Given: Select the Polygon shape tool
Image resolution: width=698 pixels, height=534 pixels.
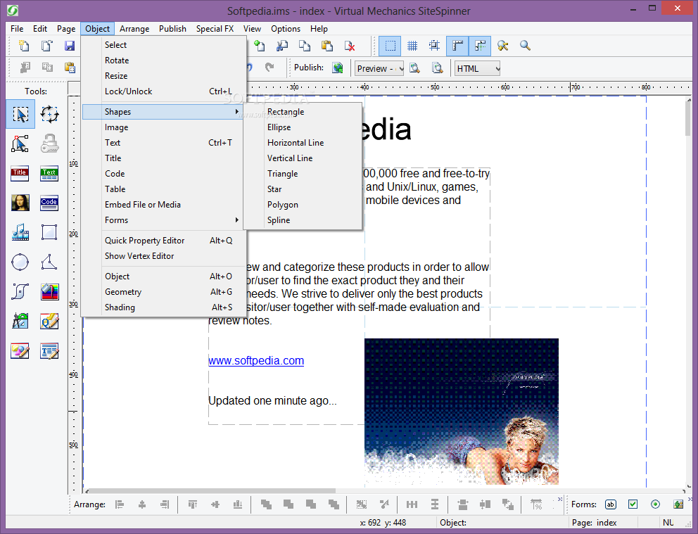Looking at the screenshot, I should tap(49, 262).
